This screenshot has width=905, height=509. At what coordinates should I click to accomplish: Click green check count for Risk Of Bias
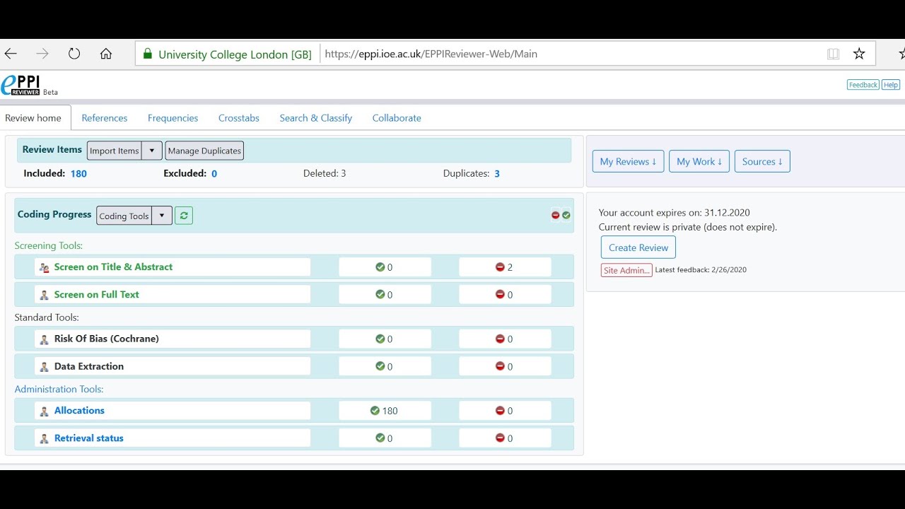coord(385,339)
